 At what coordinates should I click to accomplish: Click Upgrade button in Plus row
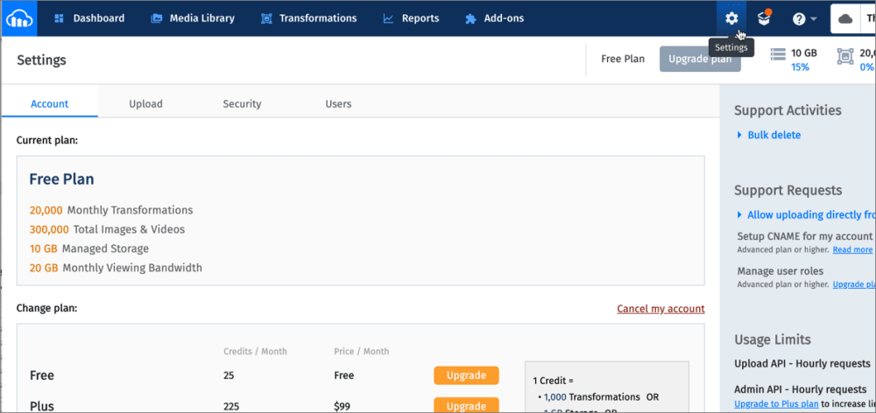(x=466, y=404)
